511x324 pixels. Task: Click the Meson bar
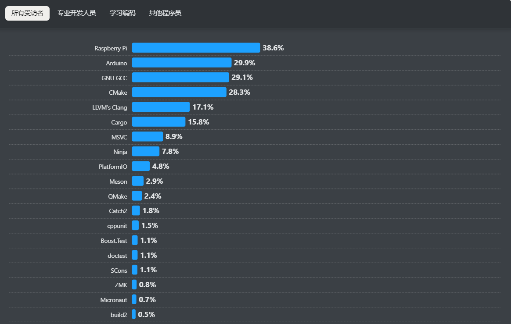[138, 181]
